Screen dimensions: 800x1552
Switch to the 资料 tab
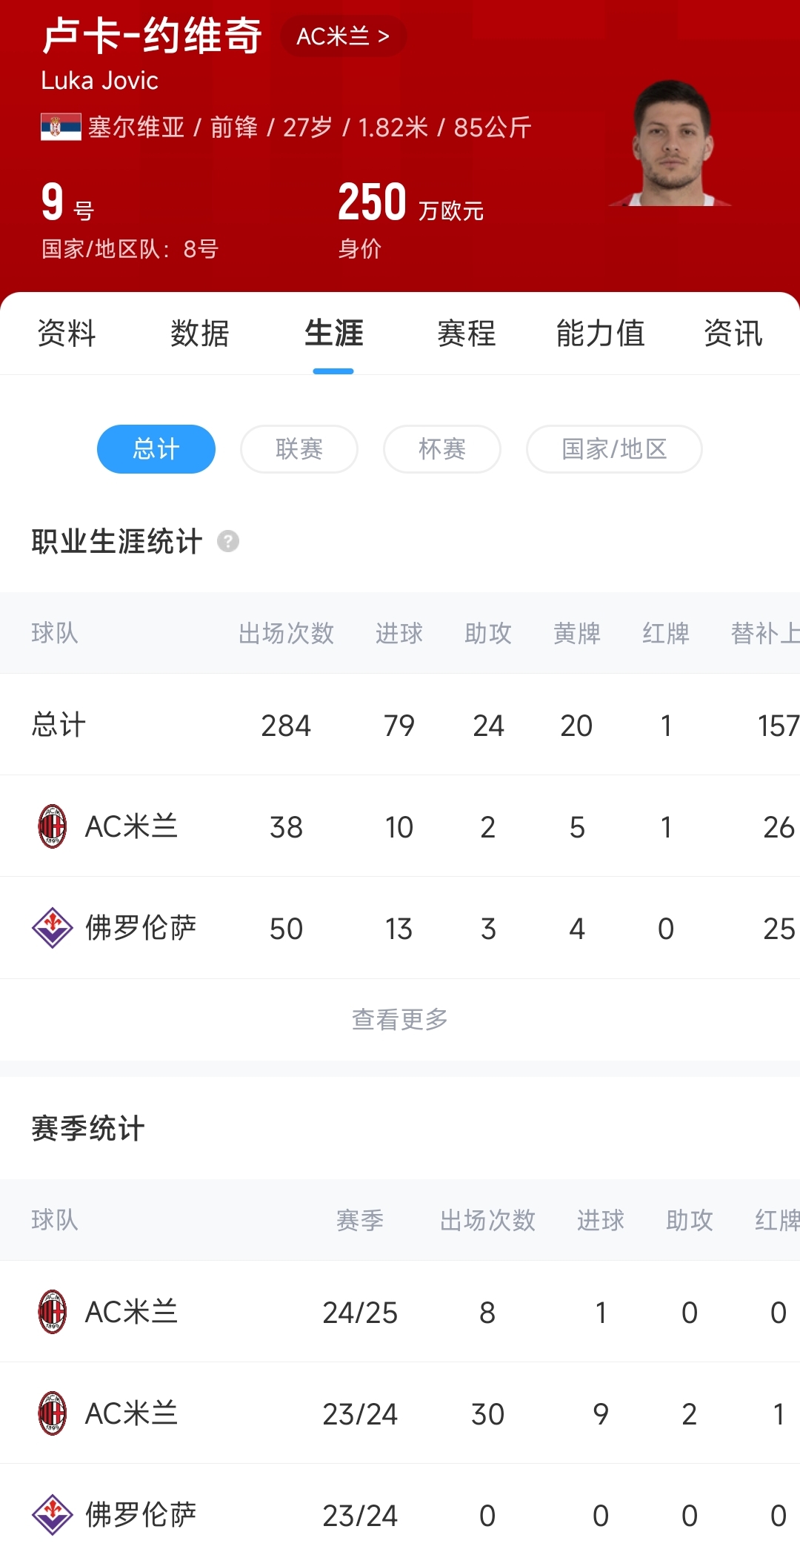tap(67, 334)
